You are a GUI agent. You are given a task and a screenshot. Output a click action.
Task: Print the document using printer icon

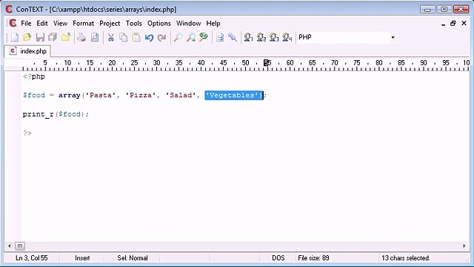pyautogui.click(x=81, y=38)
